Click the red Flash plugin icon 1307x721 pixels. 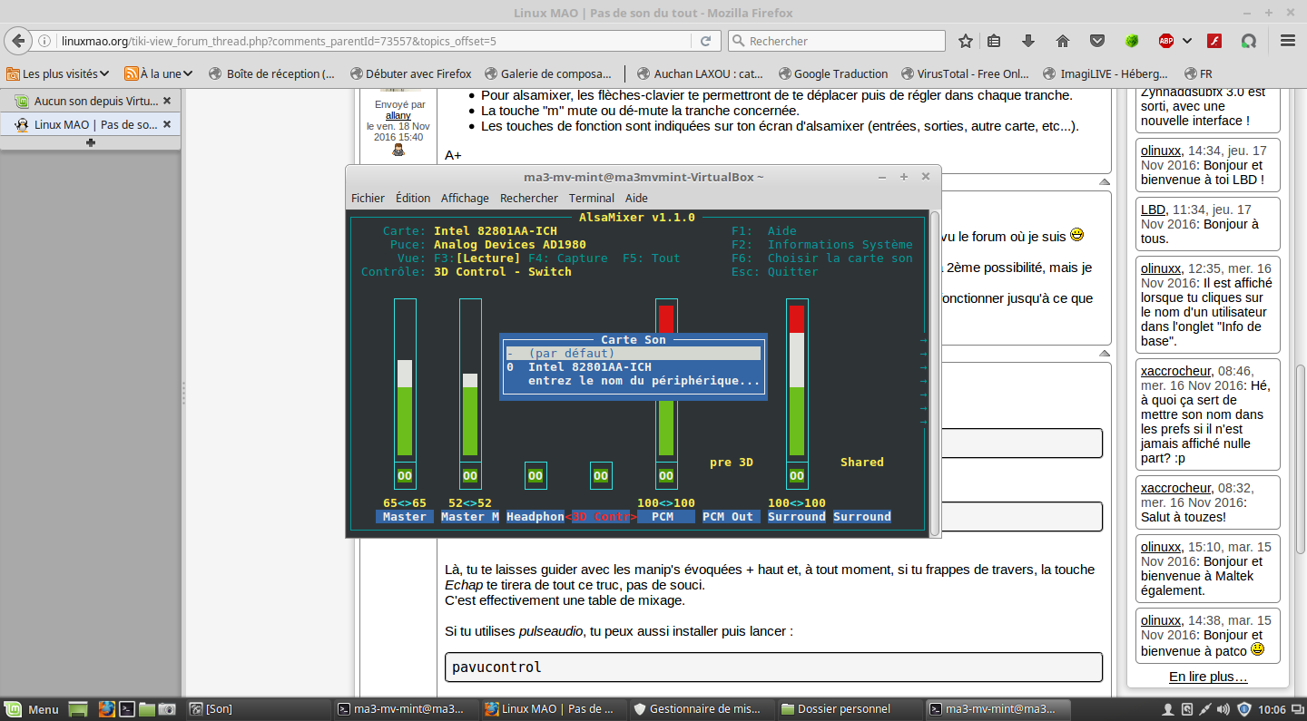click(x=1214, y=41)
